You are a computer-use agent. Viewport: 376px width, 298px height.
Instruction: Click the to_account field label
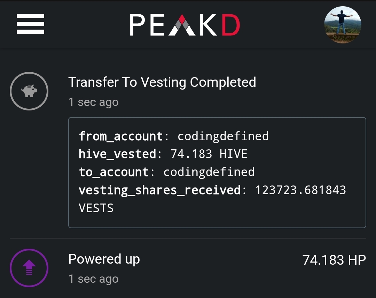(x=113, y=172)
